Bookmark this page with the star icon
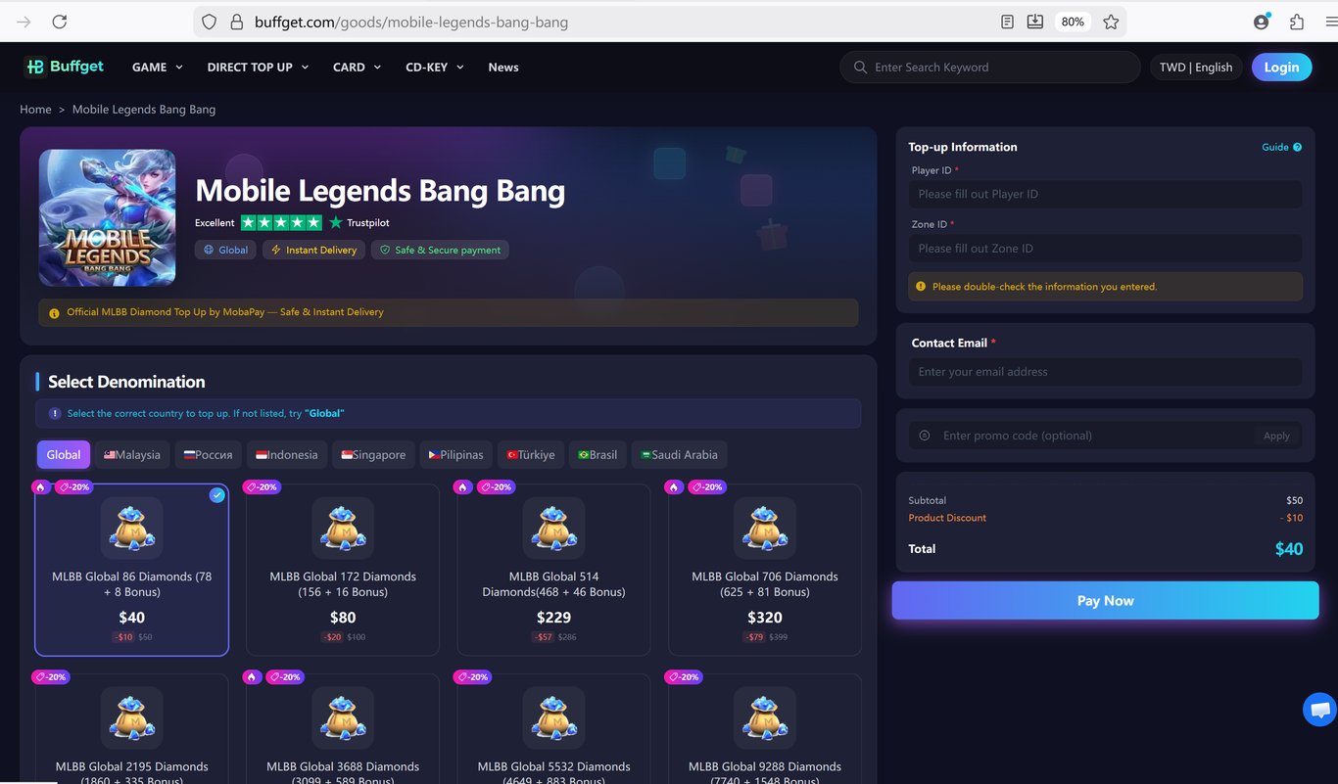 [x=1111, y=22]
